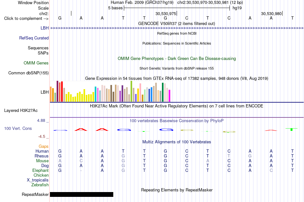This screenshot has width=304, height=202.
Task: Click 'Multiz Alignments of 100 Vertebrates' title
Action: pyautogui.click(x=177, y=142)
